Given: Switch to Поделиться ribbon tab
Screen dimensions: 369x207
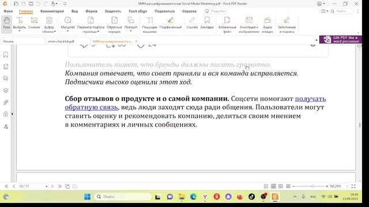Looking at the screenshot, I should coord(165,11).
